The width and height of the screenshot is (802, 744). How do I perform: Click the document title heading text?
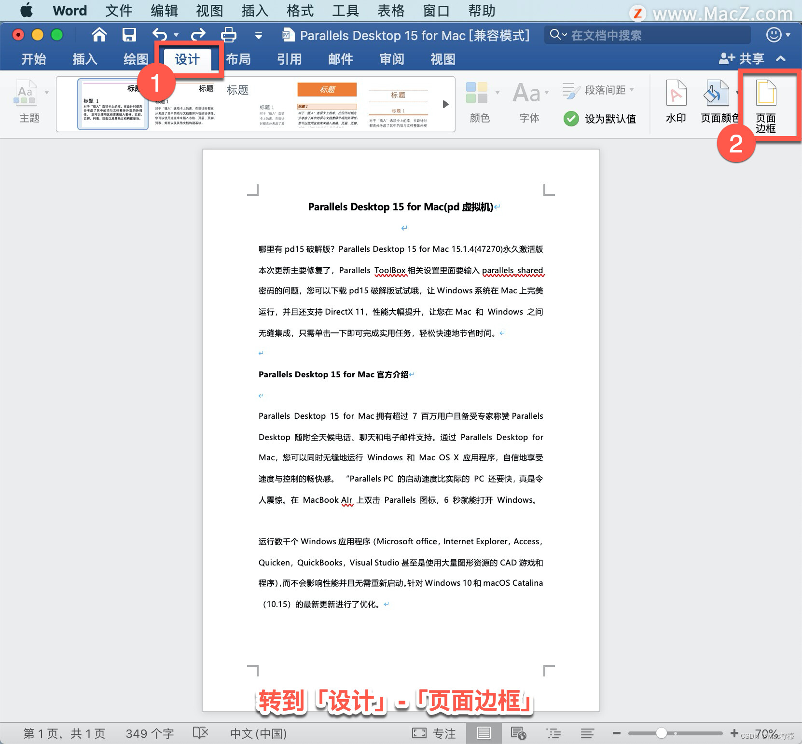click(401, 207)
